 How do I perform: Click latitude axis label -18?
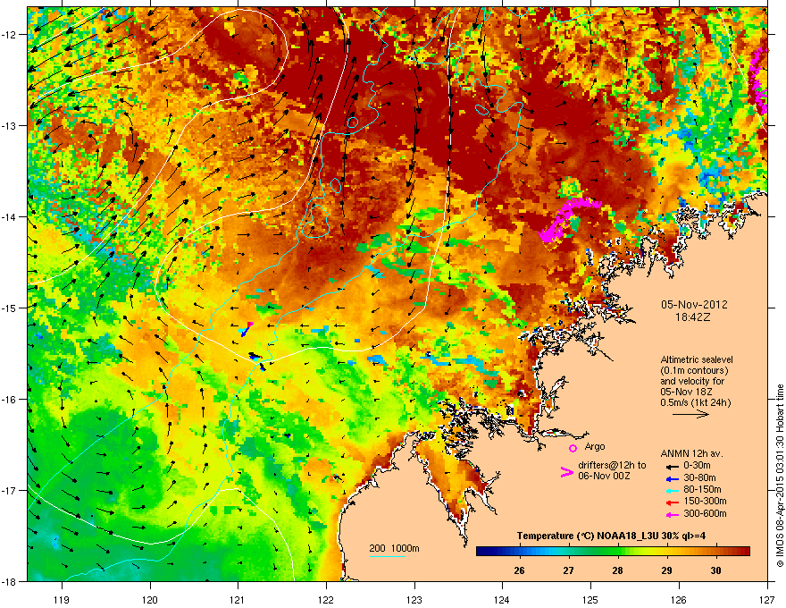pos(8,581)
